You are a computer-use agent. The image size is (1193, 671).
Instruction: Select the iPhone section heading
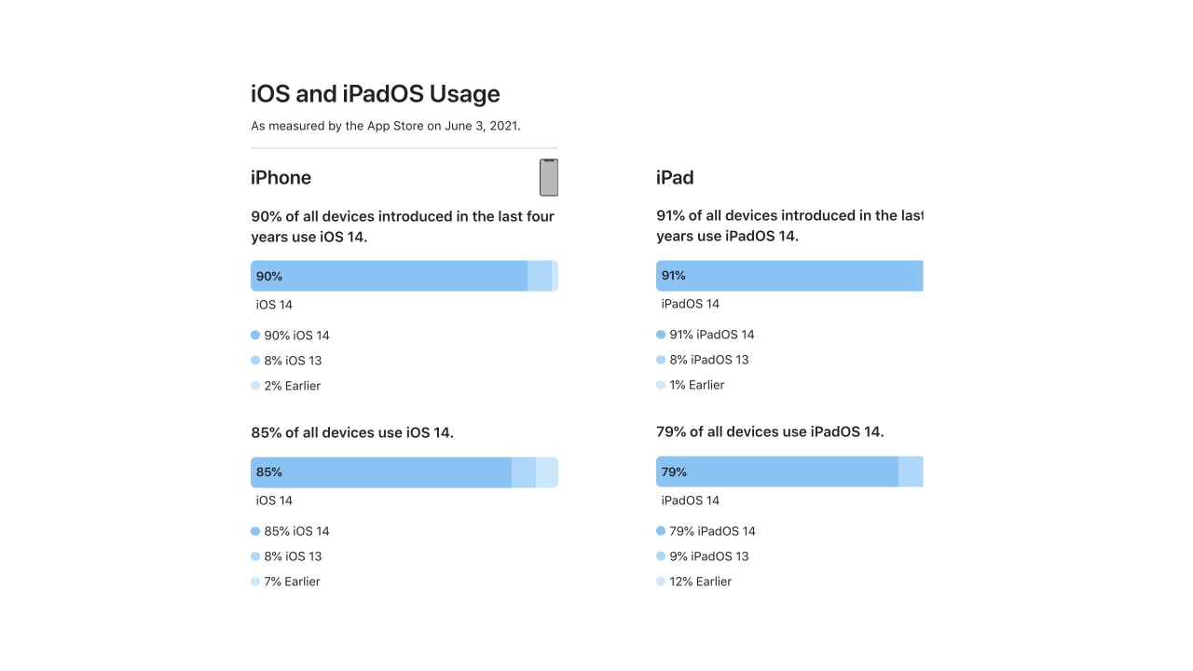(x=281, y=177)
